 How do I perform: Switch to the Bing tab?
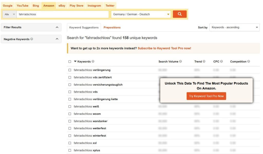(36, 6)
